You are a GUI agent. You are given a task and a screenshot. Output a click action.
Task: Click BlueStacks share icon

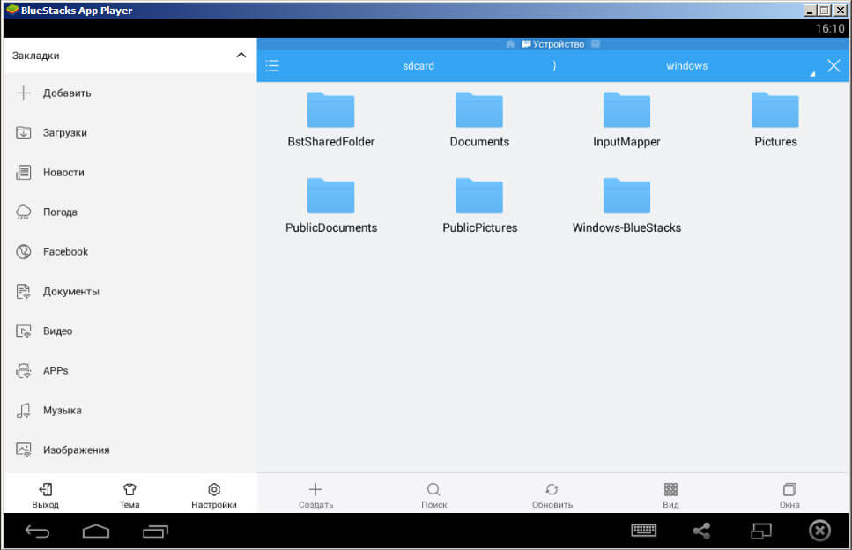coord(701,531)
